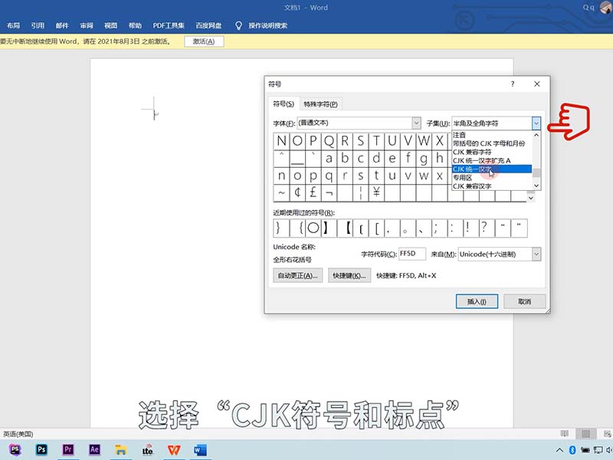Choose CJK 统一汉字 in the subset list
The width and height of the screenshot is (613, 460).
[492, 169]
